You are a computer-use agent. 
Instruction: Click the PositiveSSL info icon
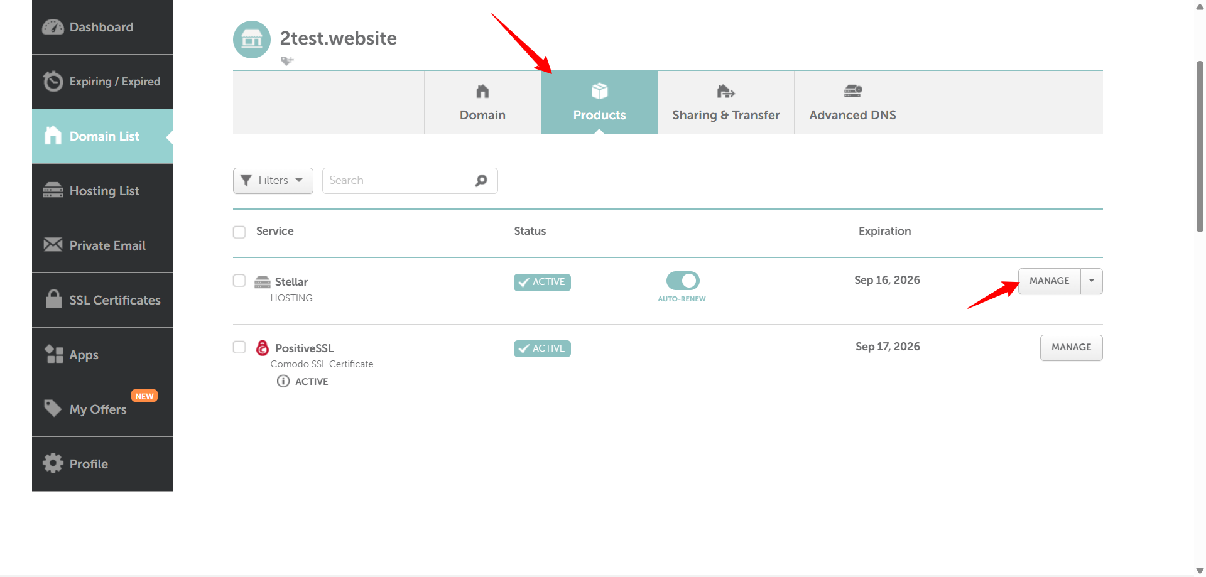tap(283, 381)
